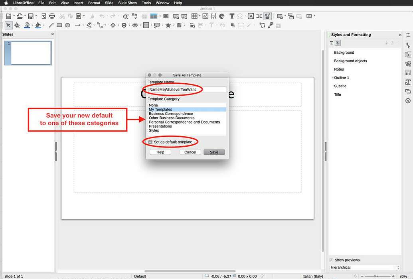
Task: Open the Apple menu
Action: (x=6, y=3)
